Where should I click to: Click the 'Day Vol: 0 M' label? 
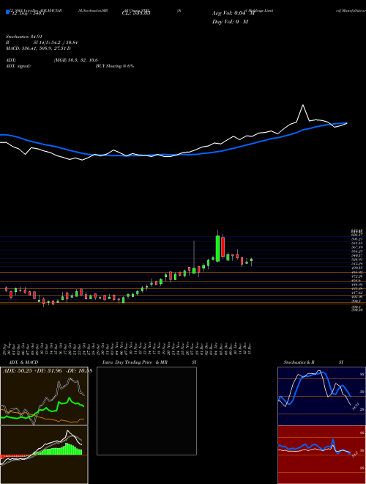pyautogui.click(x=230, y=21)
